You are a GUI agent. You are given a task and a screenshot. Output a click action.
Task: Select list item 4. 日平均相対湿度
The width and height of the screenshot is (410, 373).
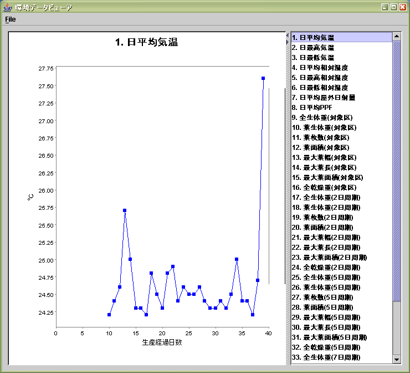click(x=320, y=68)
